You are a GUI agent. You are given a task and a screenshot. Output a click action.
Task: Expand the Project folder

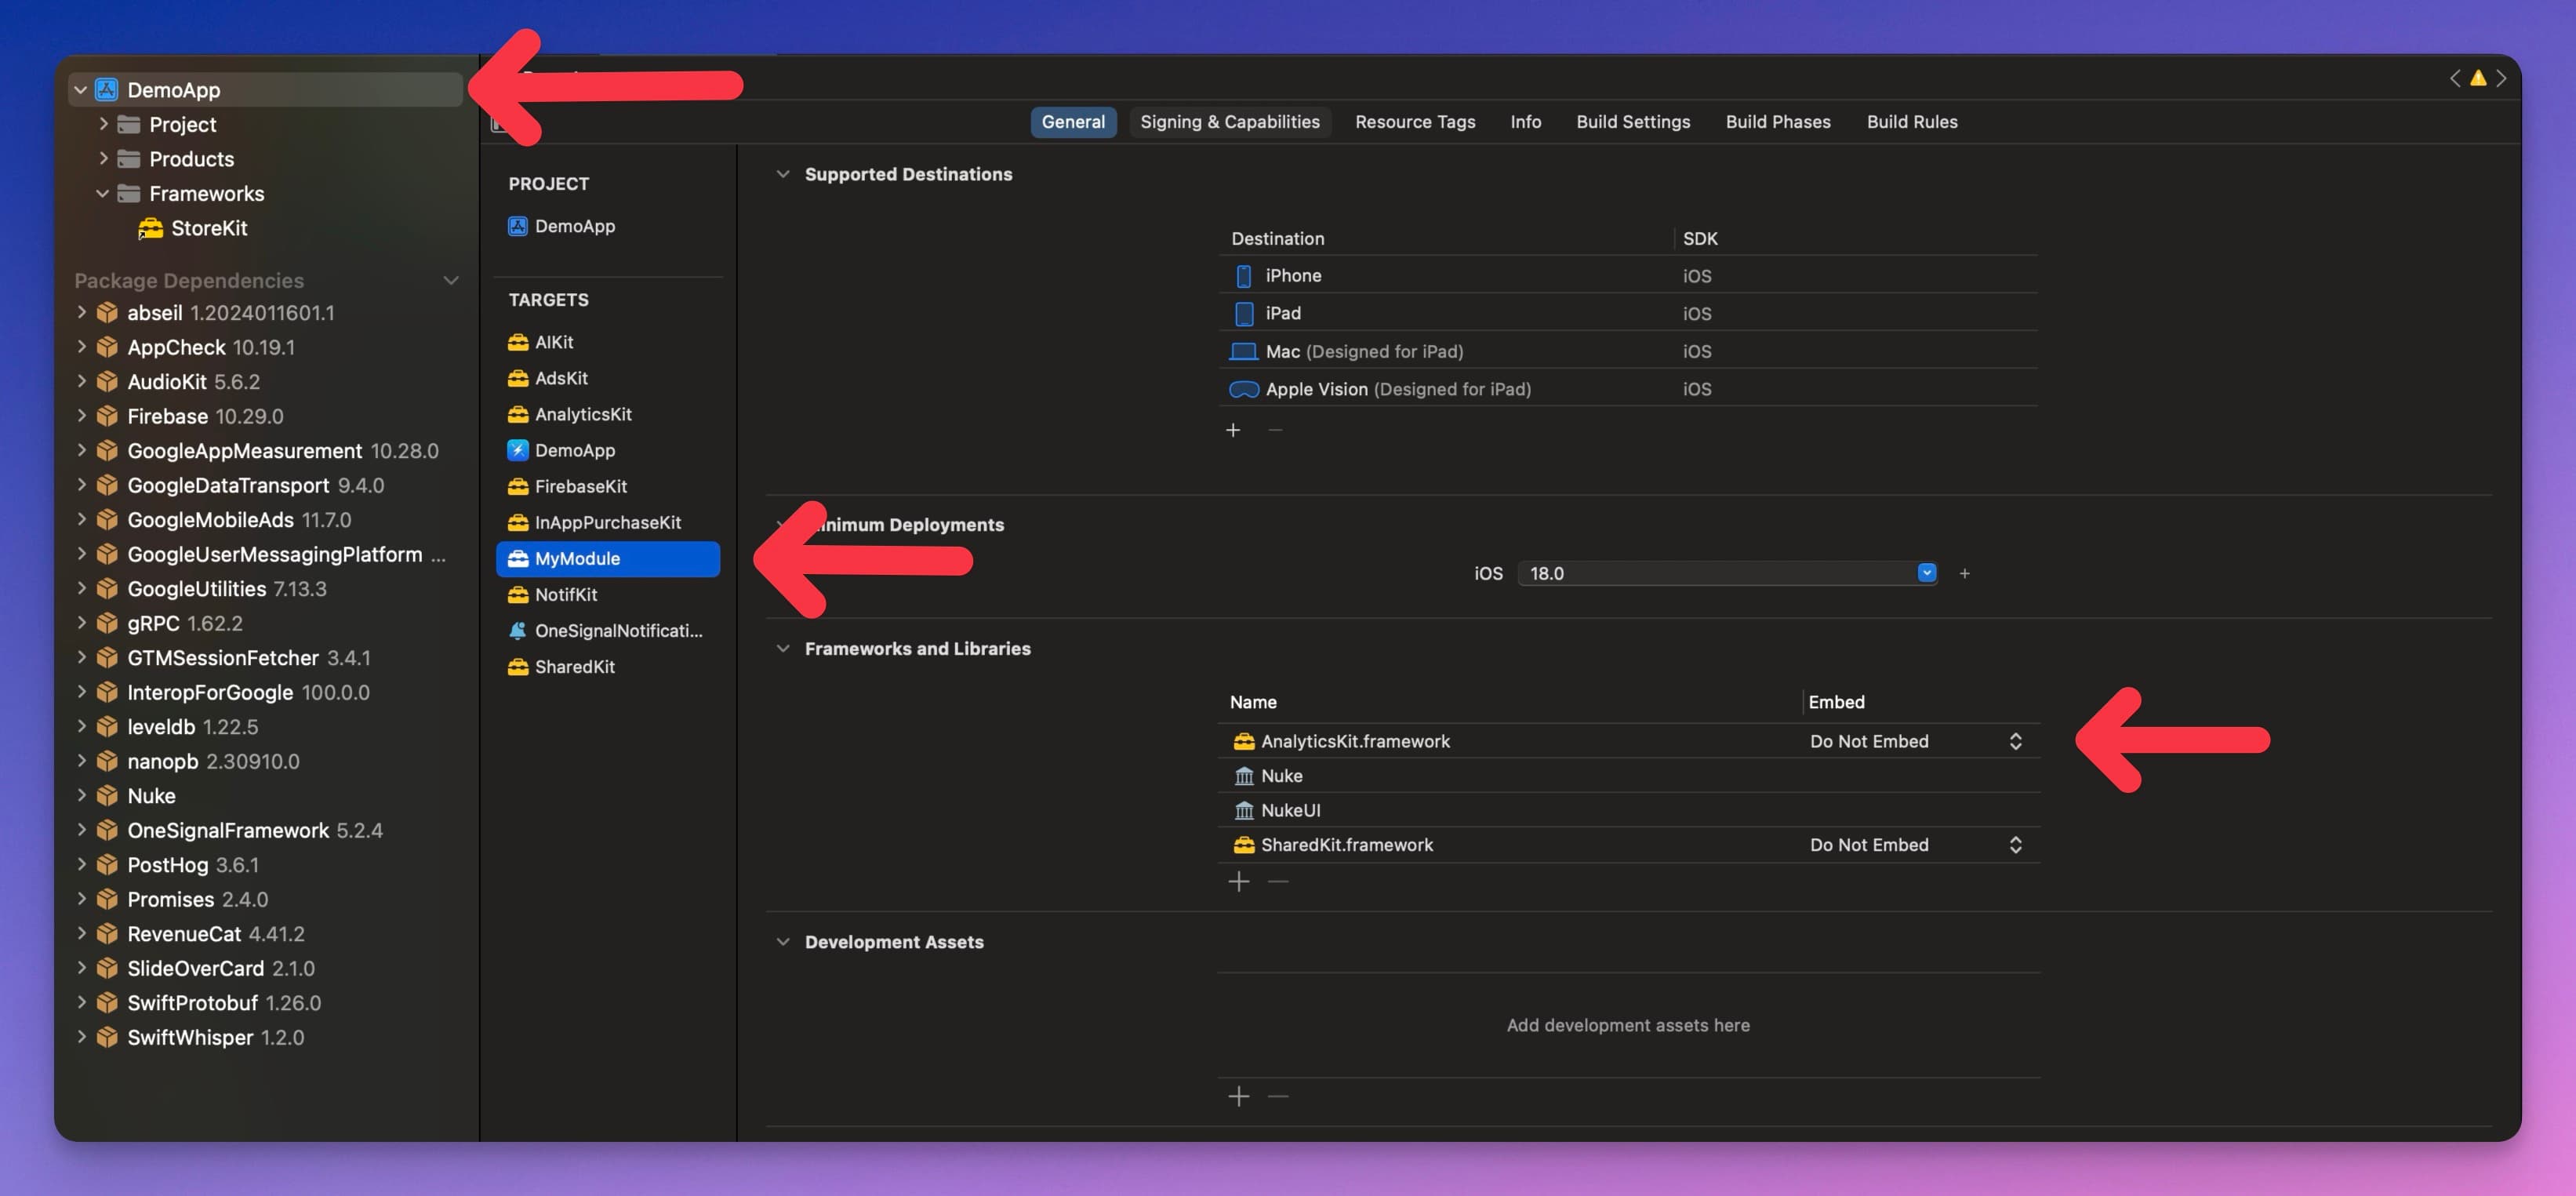pos(103,124)
